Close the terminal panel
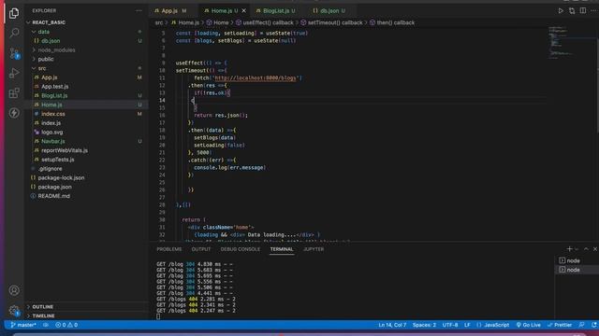 click(595, 249)
